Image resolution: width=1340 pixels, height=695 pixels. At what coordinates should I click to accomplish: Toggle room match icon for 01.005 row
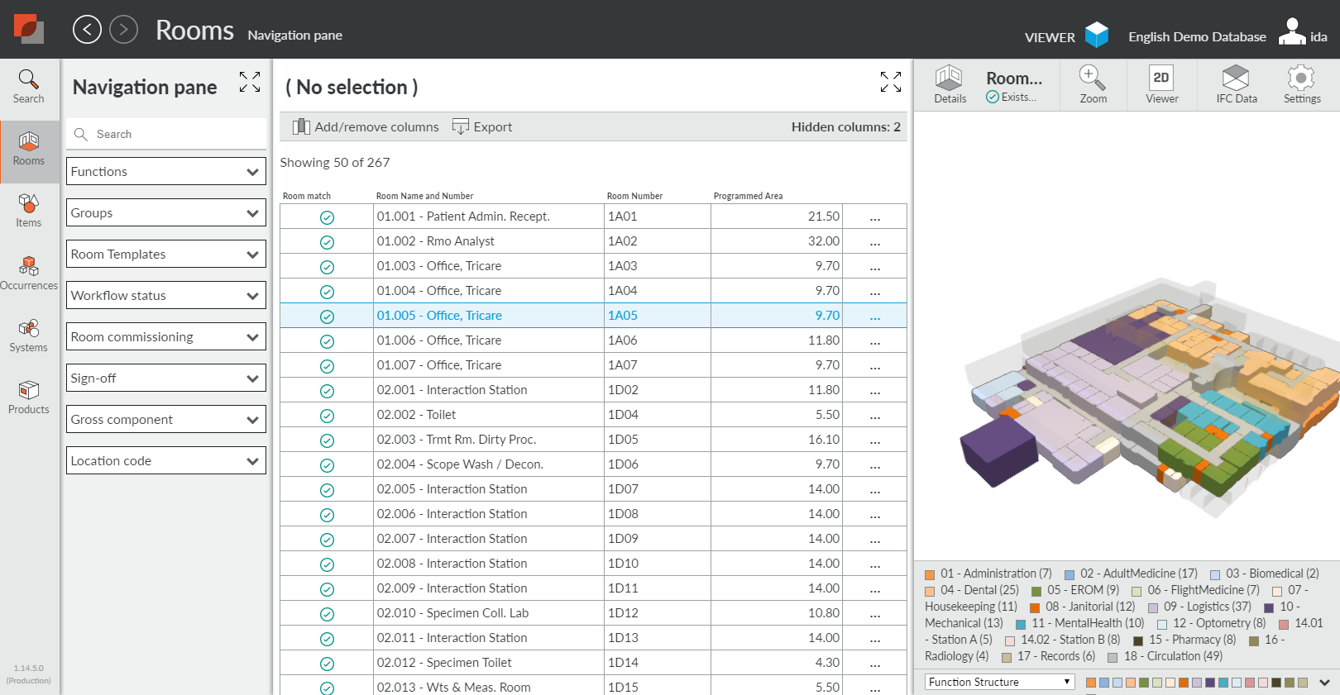click(x=327, y=317)
